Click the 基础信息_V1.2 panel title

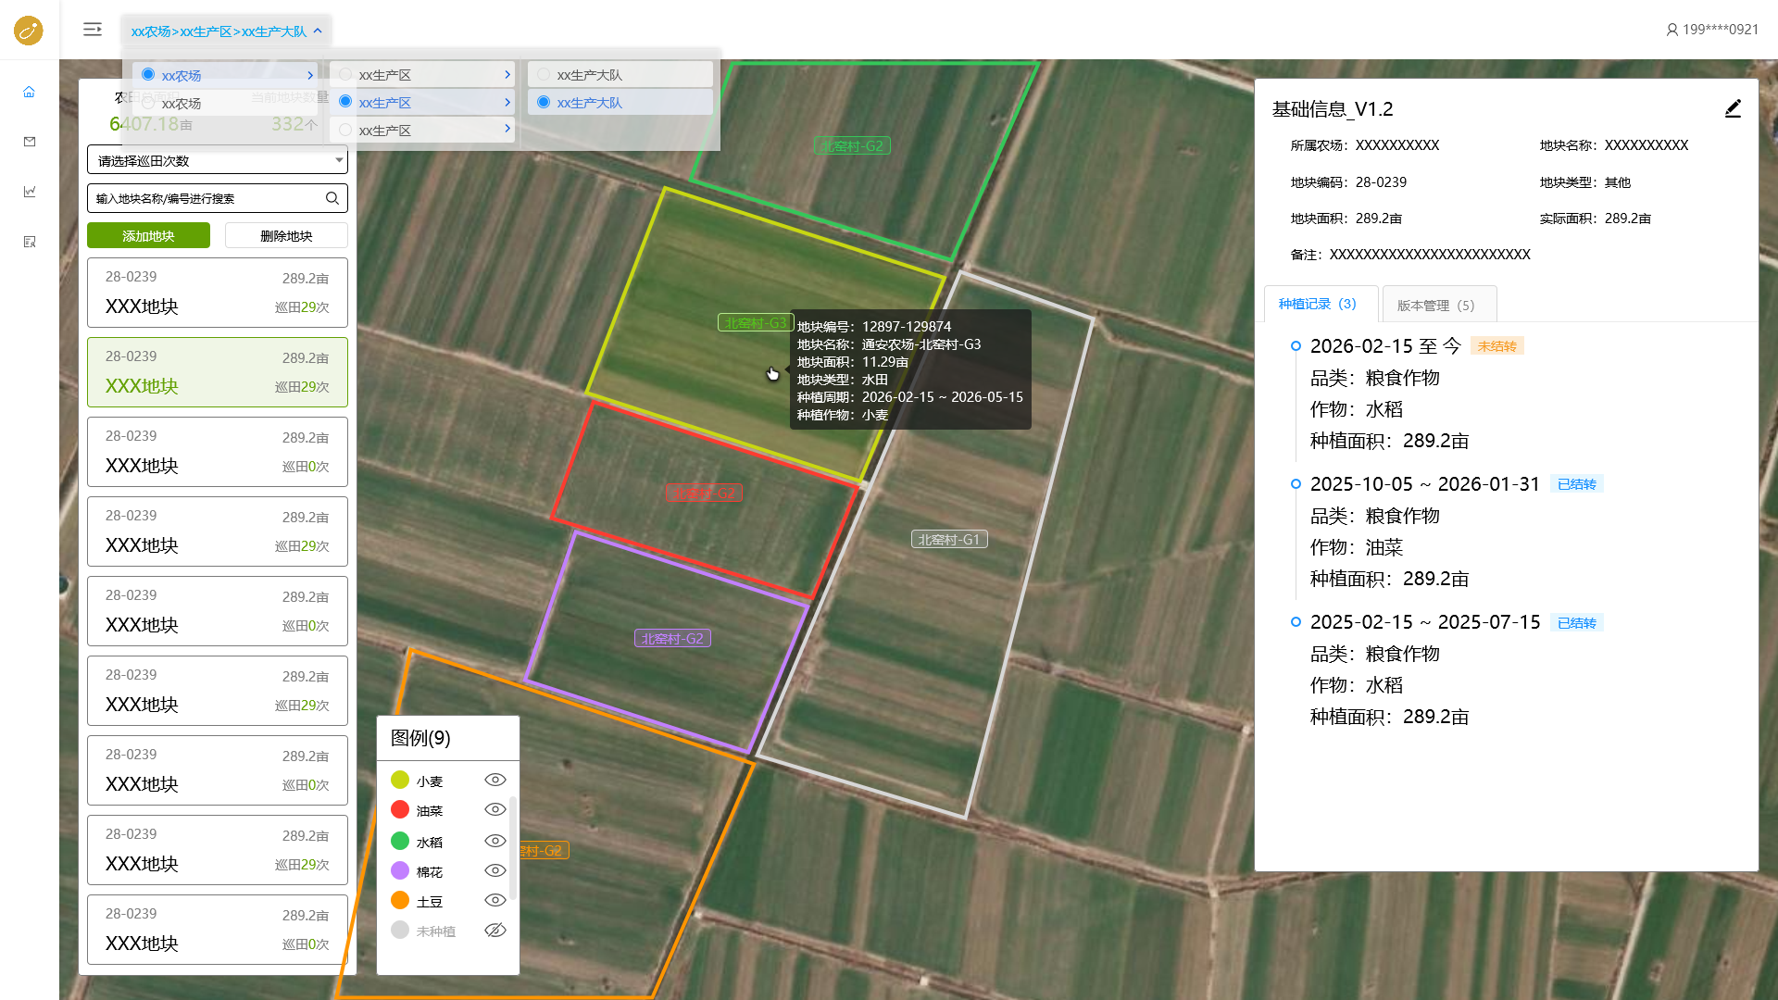click(x=1333, y=109)
